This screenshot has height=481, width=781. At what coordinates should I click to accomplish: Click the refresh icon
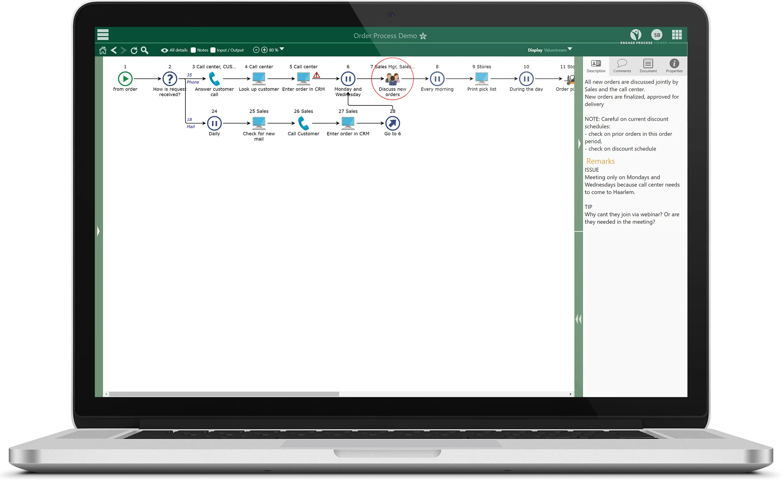pyautogui.click(x=134, y=50)
